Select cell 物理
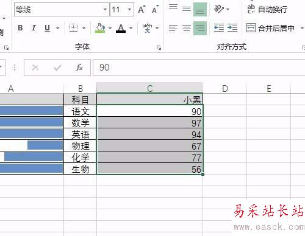305x236 pixels. [x=81, y=145]
